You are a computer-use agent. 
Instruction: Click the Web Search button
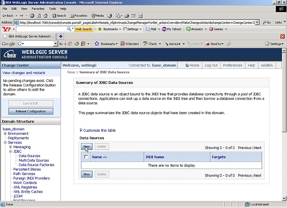[84, 29]
